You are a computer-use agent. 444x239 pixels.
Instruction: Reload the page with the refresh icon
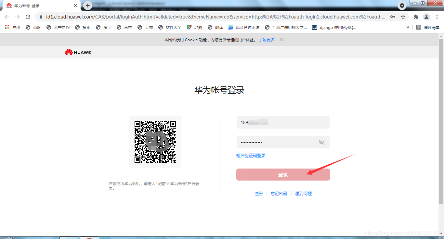(28, 17)
